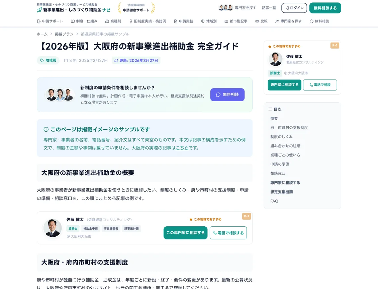Click the 地域別 tag badge
The image size is (378, 289).
48,60
